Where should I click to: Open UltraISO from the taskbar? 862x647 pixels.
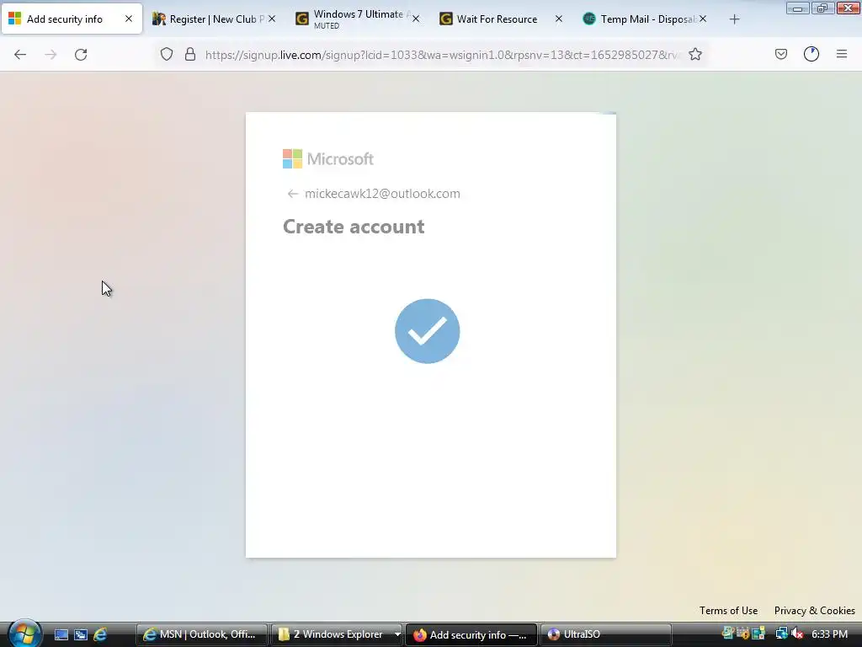click(606, 634)
